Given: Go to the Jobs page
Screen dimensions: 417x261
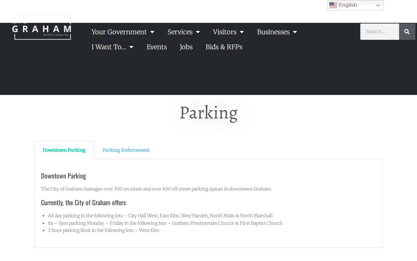Looking at the screenshot, I should [x=186, y=47].
